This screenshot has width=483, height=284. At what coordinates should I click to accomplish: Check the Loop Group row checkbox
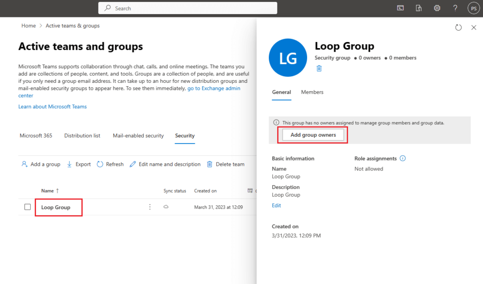click(x=27, y=207)
